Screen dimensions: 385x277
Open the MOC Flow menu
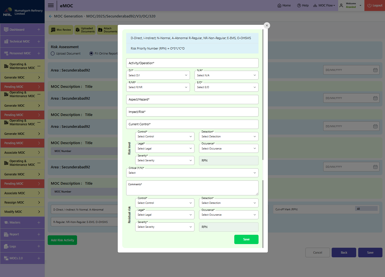click(x=324, y=5)
